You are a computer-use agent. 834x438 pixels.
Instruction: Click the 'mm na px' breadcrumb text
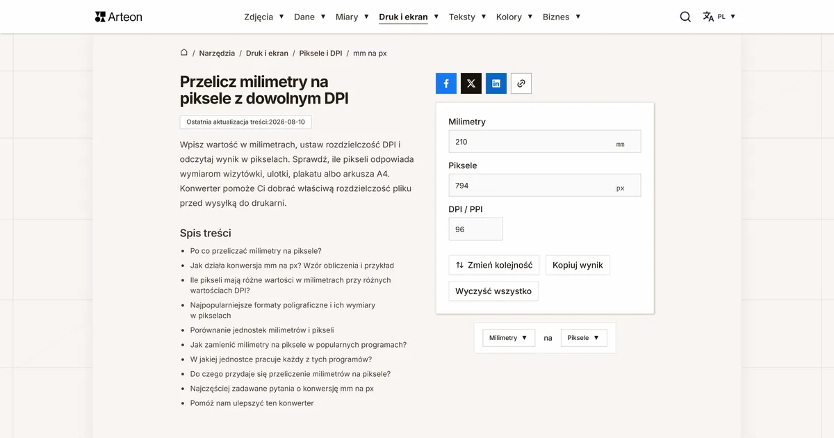point(370,53)
